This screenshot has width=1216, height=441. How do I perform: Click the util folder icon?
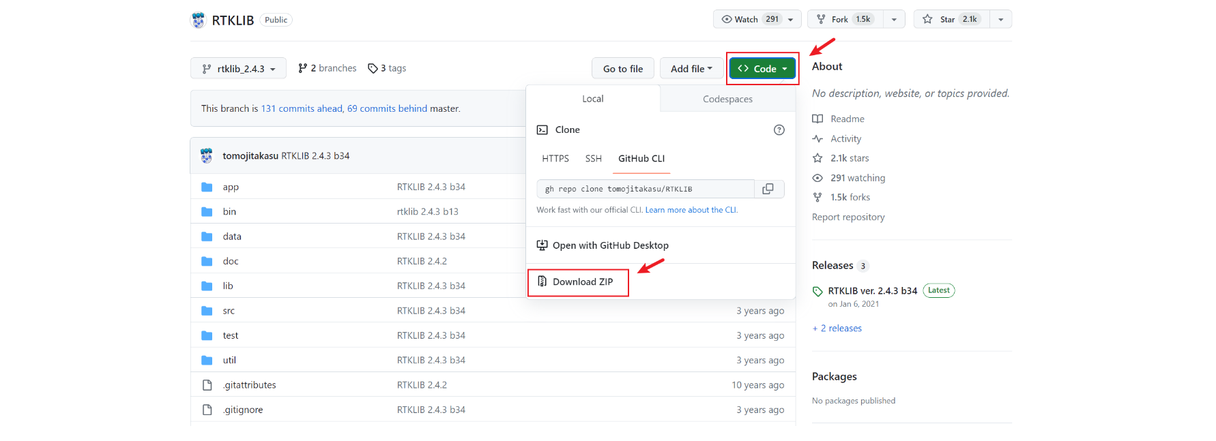point(207,360)
